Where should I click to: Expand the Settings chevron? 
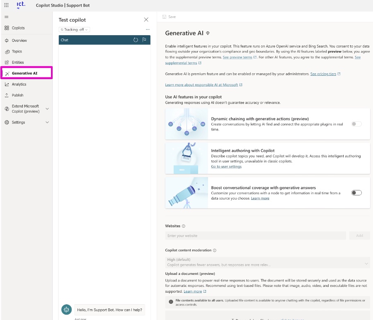[x=47, y=123]
